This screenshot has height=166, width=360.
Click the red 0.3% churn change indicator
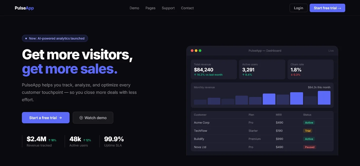point(295,75)
